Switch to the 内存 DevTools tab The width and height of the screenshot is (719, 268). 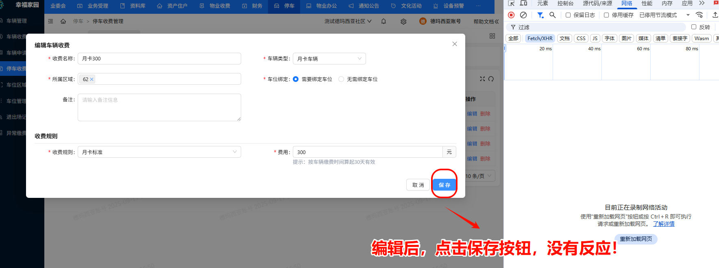click(667, 3)
